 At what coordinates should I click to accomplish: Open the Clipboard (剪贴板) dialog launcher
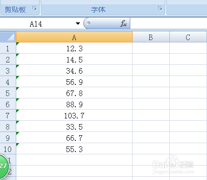(x=34, y=8)
